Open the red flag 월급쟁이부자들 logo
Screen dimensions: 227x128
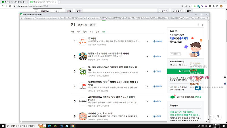pyautogui.click(x=83, y=86)
